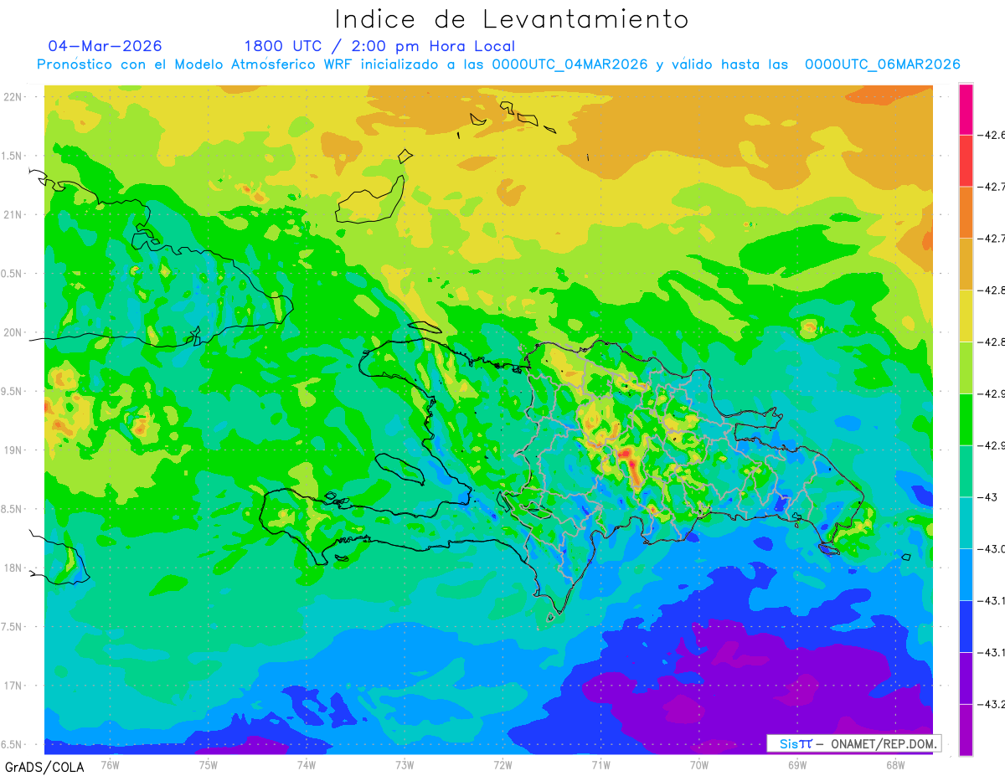This screenshot has height=776, width=1005.
Task: Click the turquoise swatch in the legend
Action: tap(966, 522)
